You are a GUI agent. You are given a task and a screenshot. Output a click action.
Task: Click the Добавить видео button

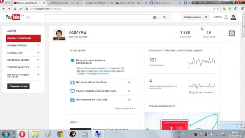192,17
